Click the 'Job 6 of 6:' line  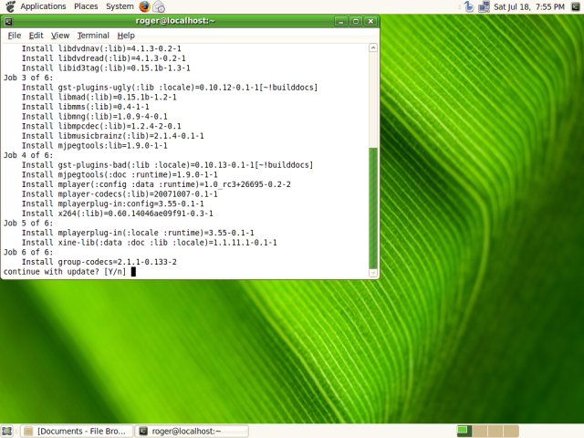[28, 252]
